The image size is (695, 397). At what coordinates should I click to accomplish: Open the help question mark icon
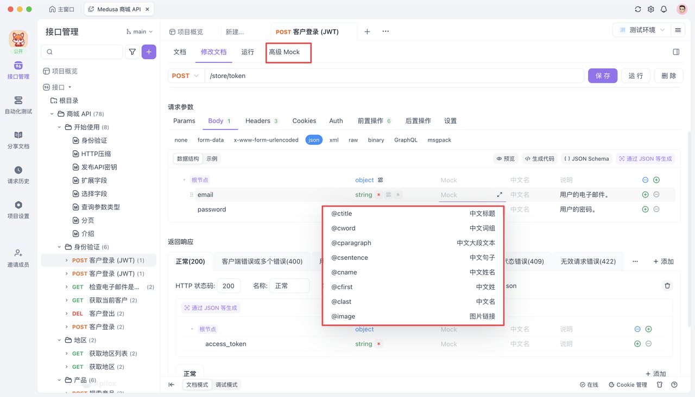[x=674, y=385]
